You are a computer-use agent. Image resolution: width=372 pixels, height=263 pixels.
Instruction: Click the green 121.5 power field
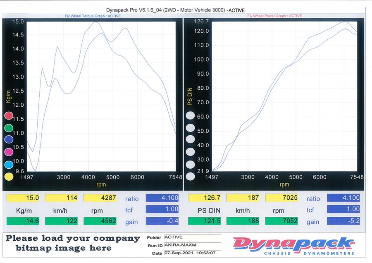pos(204,221)
